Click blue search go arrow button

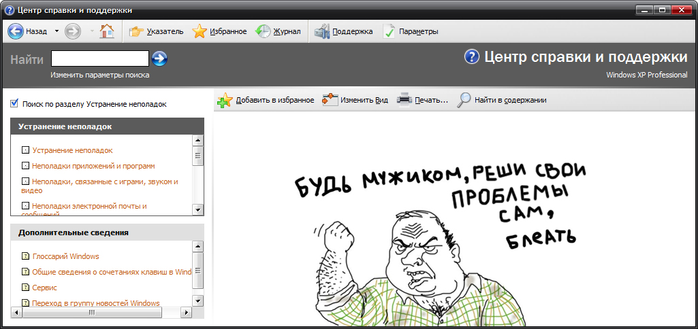click(160, 58)
